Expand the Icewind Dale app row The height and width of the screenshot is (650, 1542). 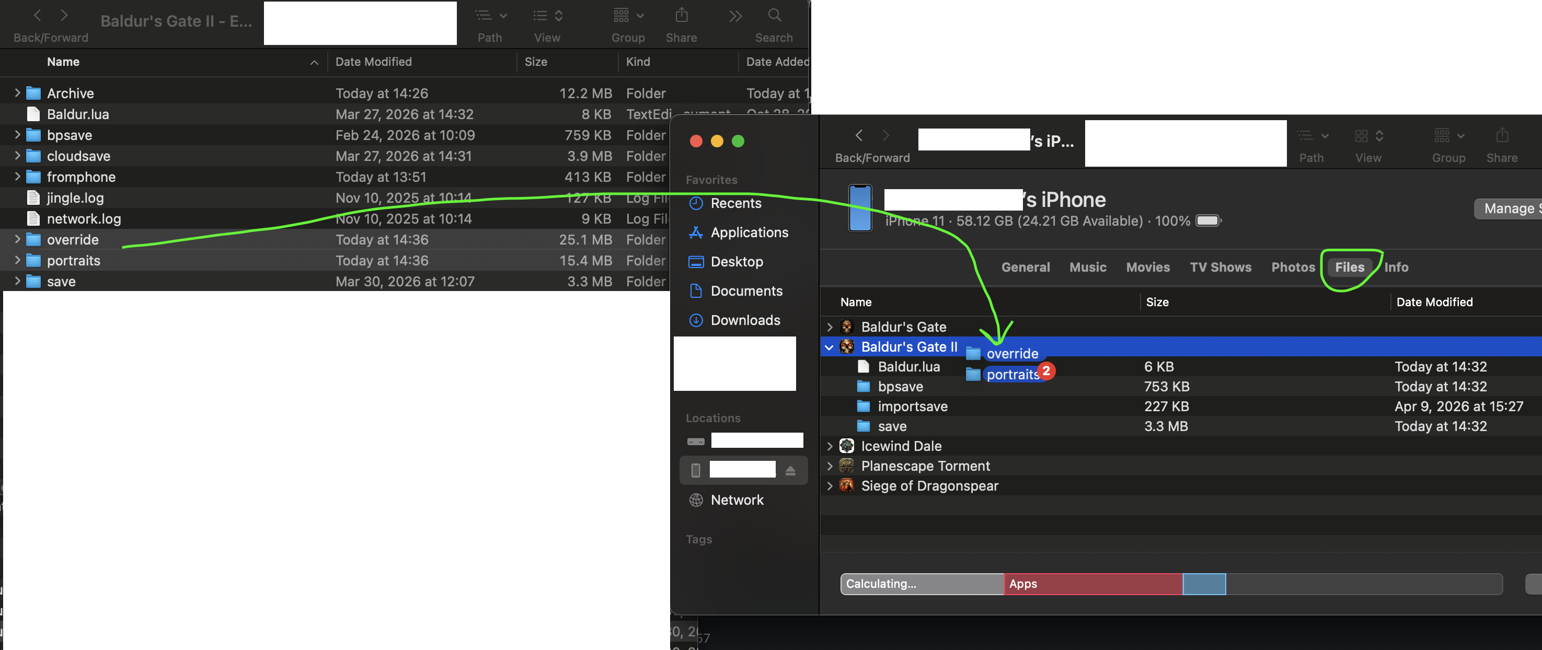(830, 446)
